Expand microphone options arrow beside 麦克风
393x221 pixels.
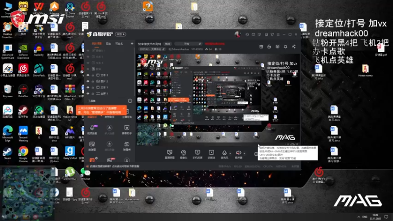pyautogui.click(x=230, y=153)
